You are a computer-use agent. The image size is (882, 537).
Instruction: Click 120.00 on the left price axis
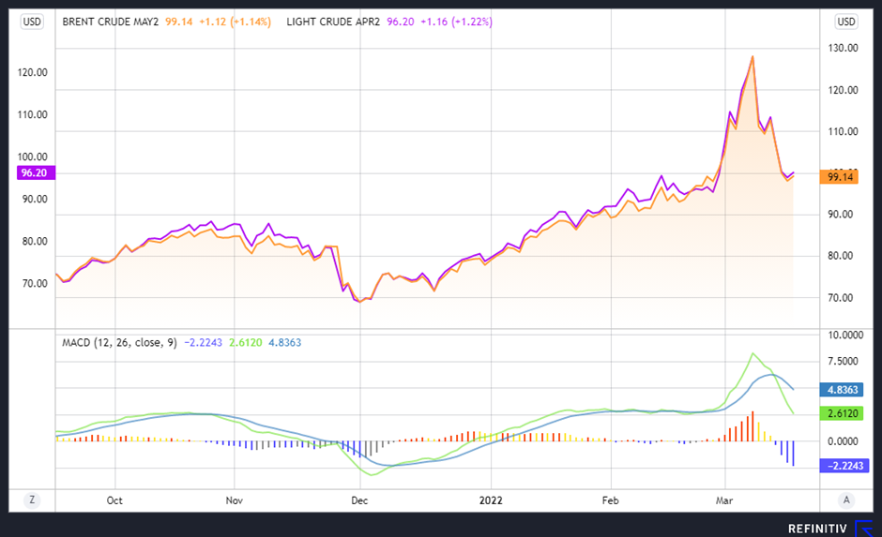[35, 72]
